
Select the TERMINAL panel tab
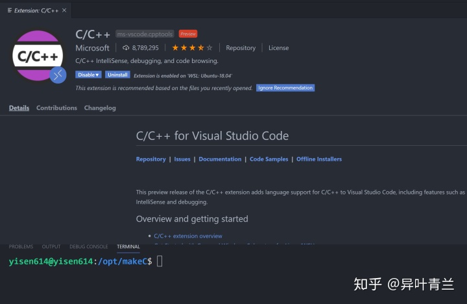[128, 246]
